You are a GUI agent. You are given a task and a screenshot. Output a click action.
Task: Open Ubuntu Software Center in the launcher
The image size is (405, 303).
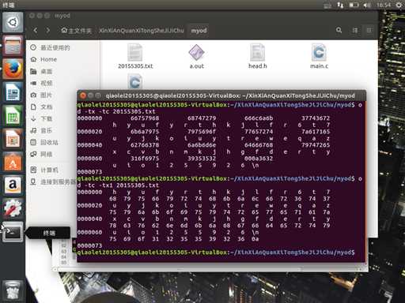(13, 162)
